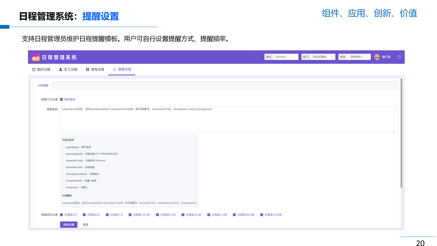437x246 pixels.
Task: Click the grid icon beside 领导日程
Action: click(88, 69)
